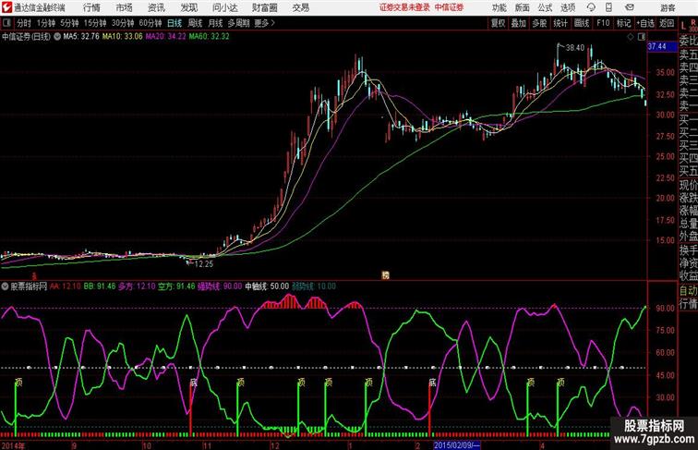Open the 市场 menu
This screenshot has width=698, height=450.
(125, 7)
